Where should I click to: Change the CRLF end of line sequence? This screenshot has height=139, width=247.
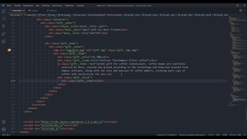tap(218, 135)
